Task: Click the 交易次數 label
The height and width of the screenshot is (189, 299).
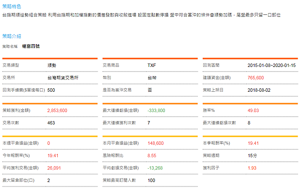Action: pyautogui.click(x=10, y=123)
